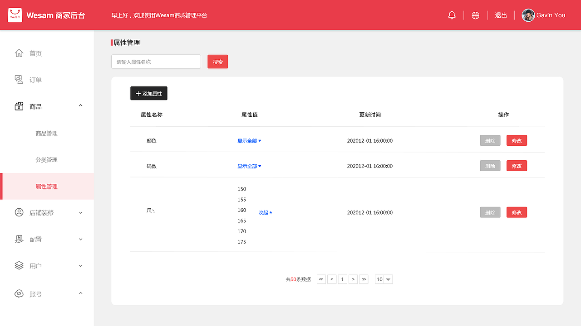581x326 pixels.
Task: Open 用户 users section icon
Action: 19,266
